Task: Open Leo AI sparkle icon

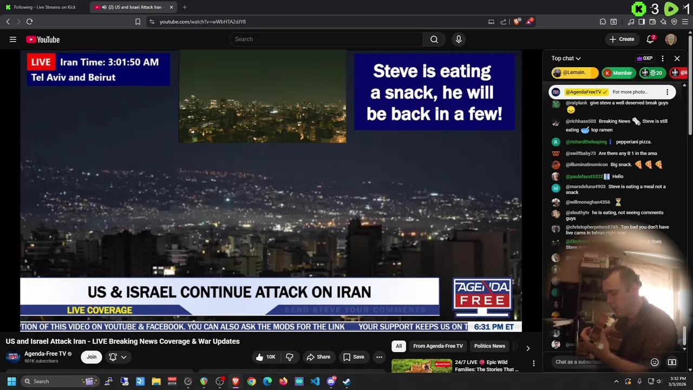Action: click(663, 22)
